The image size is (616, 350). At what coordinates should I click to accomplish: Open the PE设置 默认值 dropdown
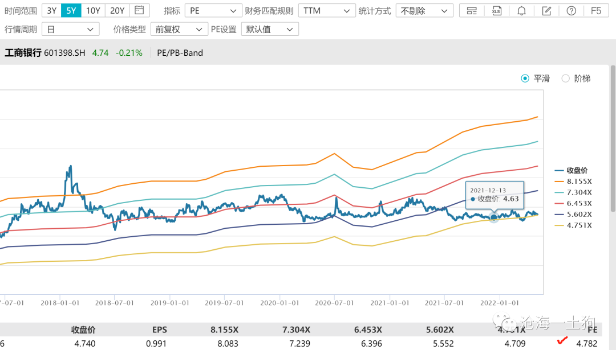coord(270,29)
